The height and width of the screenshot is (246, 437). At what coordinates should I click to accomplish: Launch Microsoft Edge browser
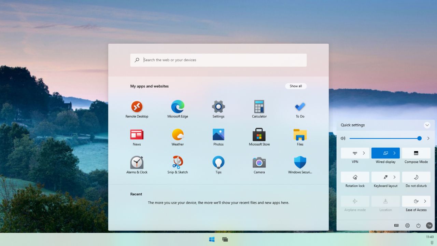tap(178, 109)
